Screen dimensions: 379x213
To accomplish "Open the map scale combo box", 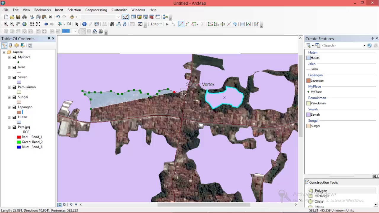I will [101, 17].
